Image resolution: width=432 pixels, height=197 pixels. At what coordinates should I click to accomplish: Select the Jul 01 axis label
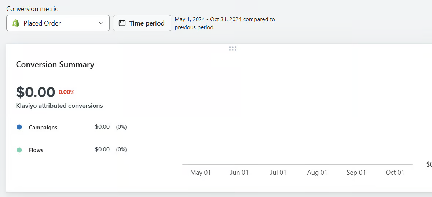[278, 173]
